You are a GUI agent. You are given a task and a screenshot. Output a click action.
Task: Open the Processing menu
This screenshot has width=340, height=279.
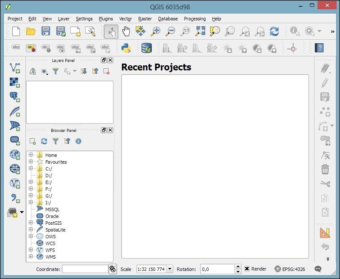point(195,19)
